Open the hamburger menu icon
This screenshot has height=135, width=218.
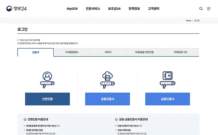coord(208,9)
